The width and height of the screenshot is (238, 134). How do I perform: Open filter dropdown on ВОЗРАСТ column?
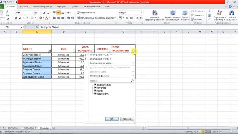(109, 51)
